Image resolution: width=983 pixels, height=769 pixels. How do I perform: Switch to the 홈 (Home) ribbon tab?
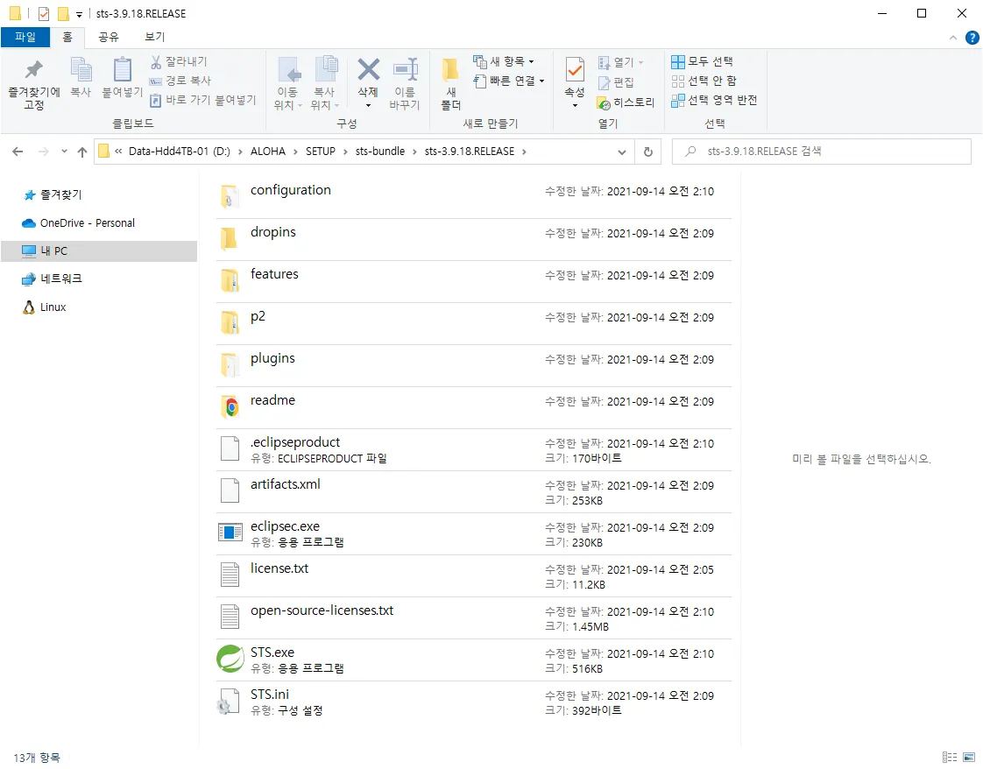click(67, 37)
